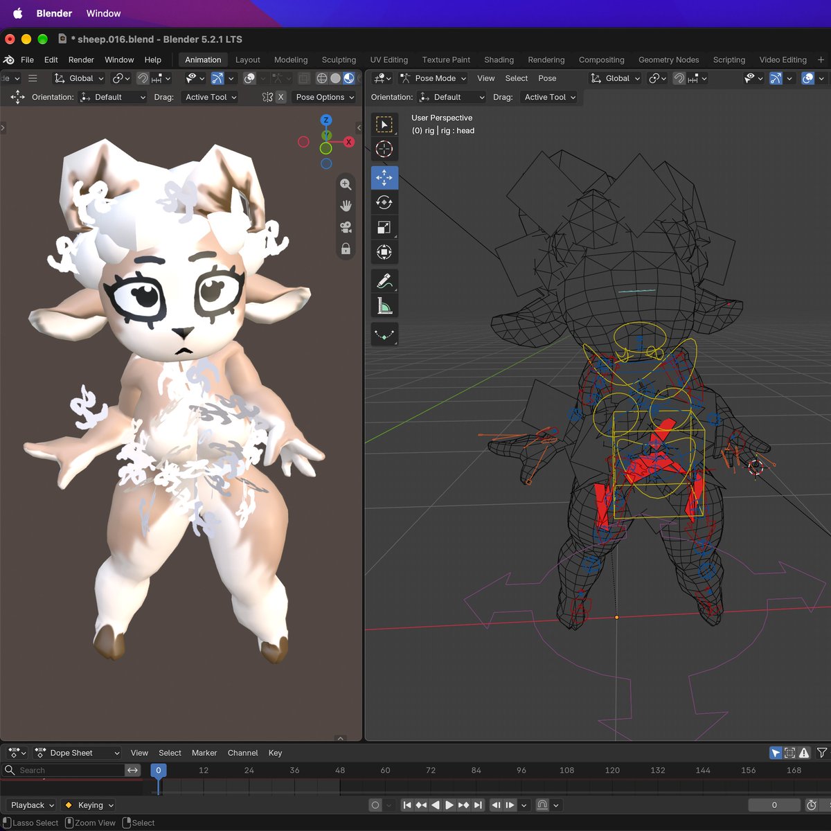This screenshot has width=831, height=831.
Task: Open the Render menu
Action: 81,60
